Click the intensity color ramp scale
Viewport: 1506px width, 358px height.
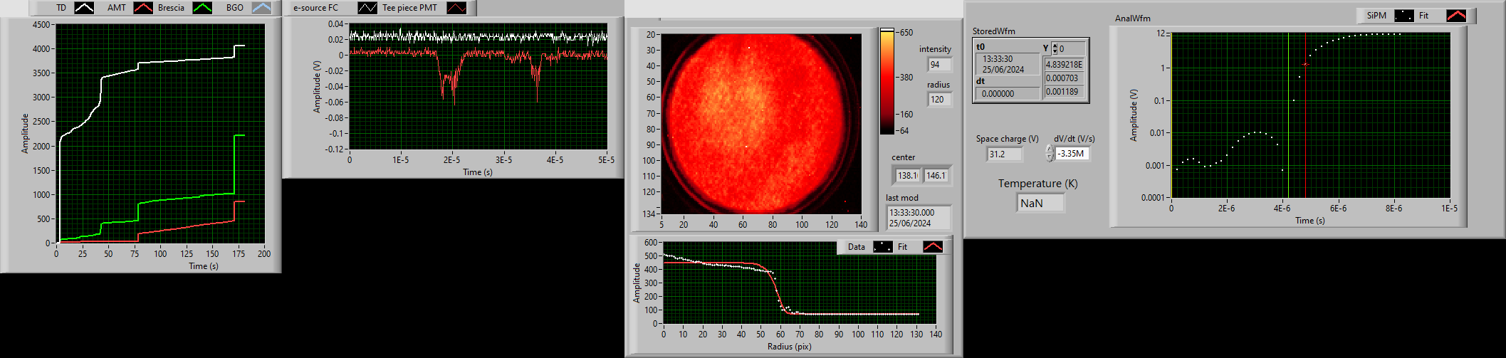click(887, 82)
